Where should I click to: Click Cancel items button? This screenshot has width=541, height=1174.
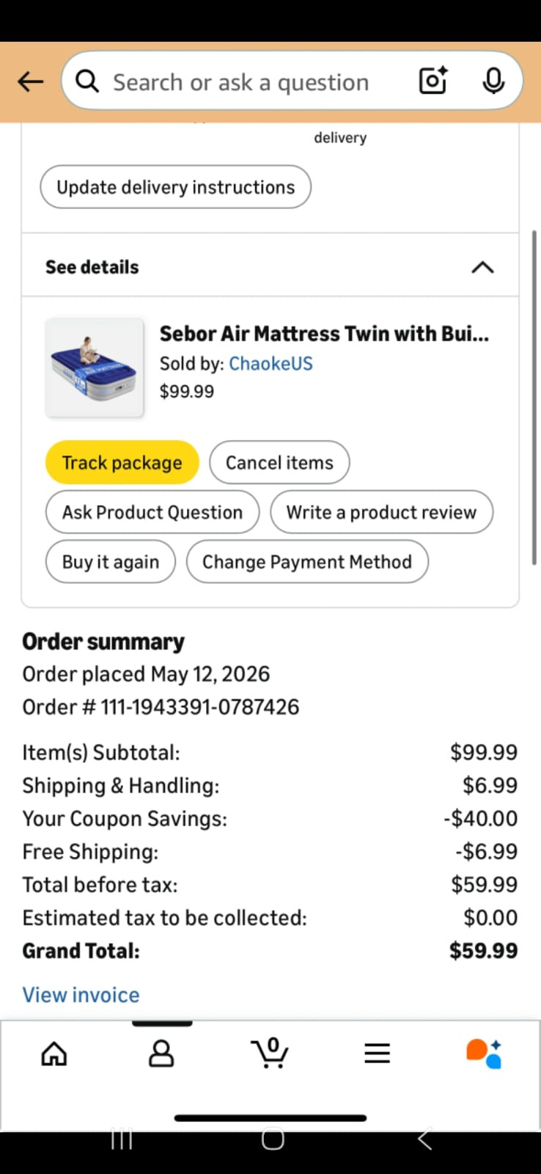point(279,462)
